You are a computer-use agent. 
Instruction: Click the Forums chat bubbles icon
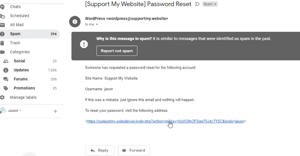(6, 79)
